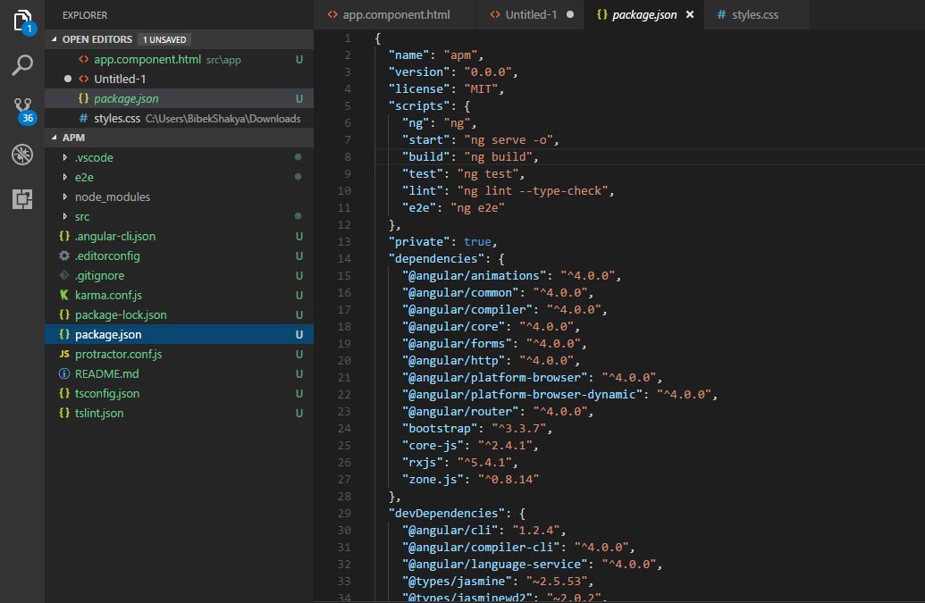Screen dimensions: 925x603
Task: Open the Debug view icon
Action: point(22,155)
